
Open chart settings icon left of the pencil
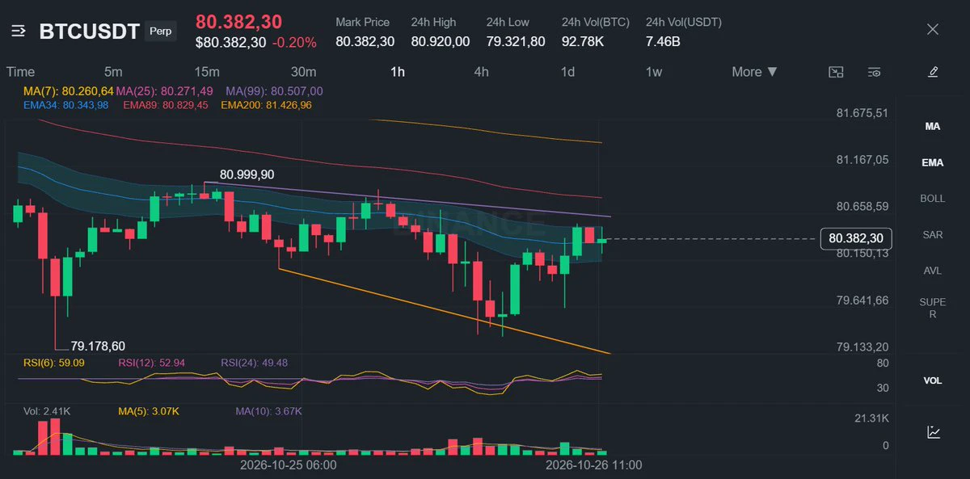[x=874, y=72]
